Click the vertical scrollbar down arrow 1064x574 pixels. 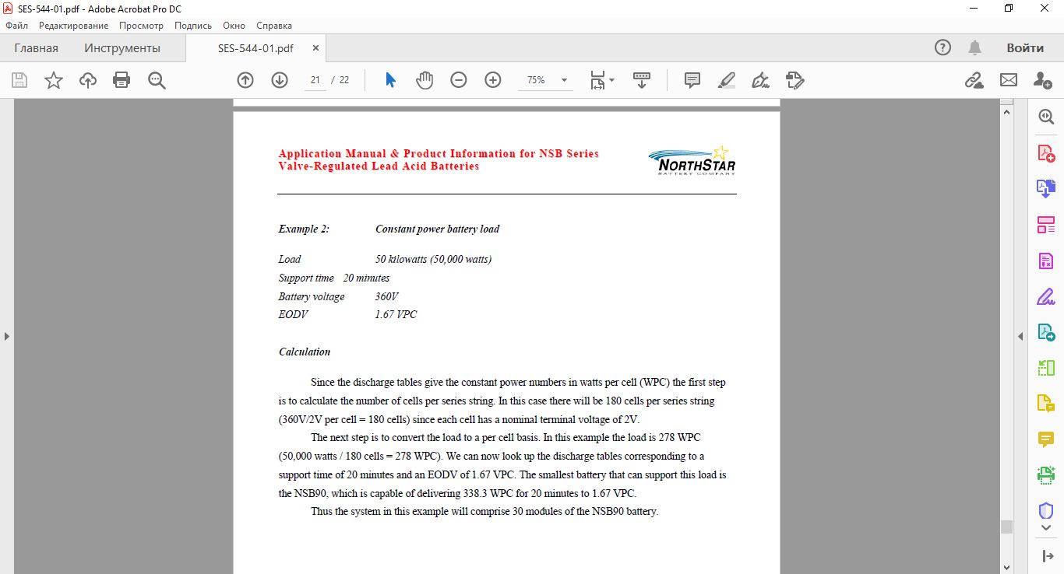pos(1006,567)
